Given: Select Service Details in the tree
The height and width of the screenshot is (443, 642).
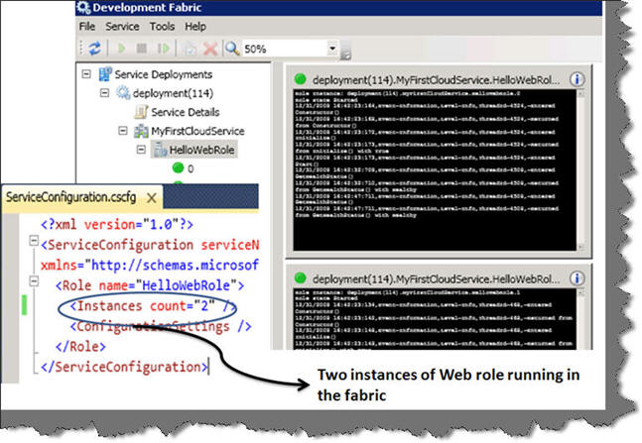Looking at the screenshot, I should tap(186, 112).
